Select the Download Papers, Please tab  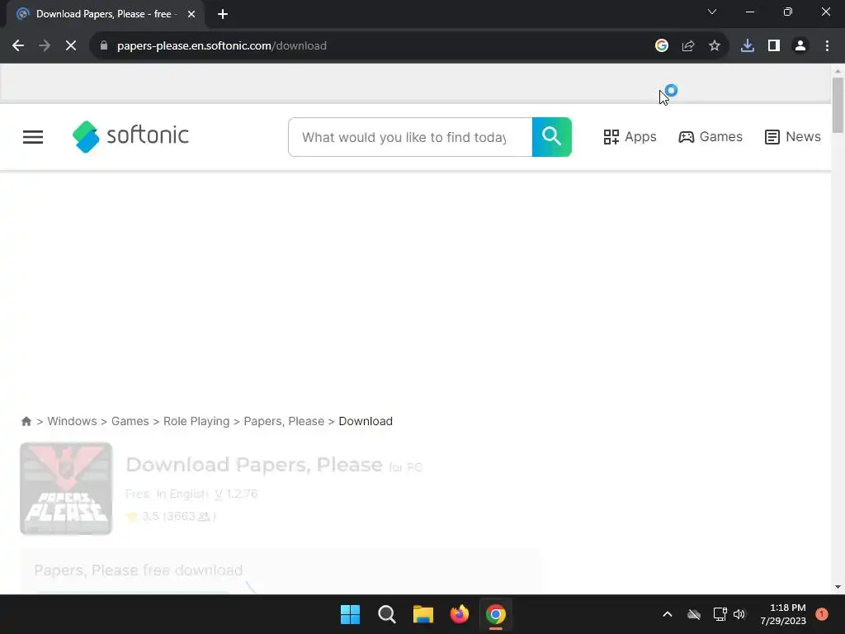click(x=106, y=14)
